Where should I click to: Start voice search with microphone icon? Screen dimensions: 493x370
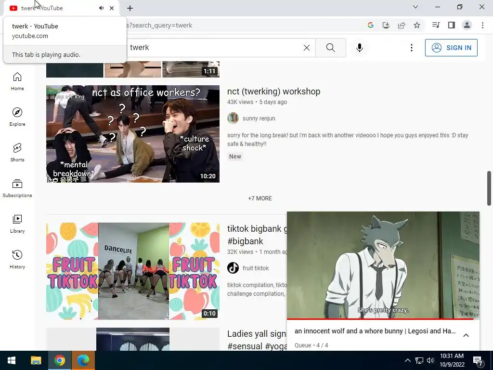tap(359, 48)
